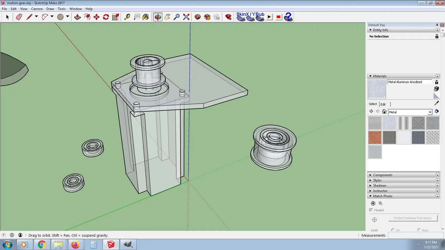Switch to the Edit tab in Materials
The width and height of the screenshot is (445, 250).
(x=383, y=104)
